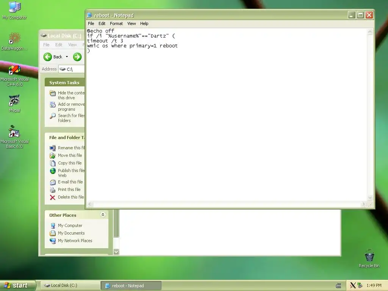Click Copy this file link
388x291 pixels.
70,163
